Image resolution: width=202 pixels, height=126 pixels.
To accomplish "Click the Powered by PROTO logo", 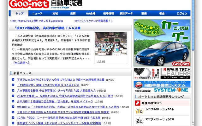I will coord(60,8).
